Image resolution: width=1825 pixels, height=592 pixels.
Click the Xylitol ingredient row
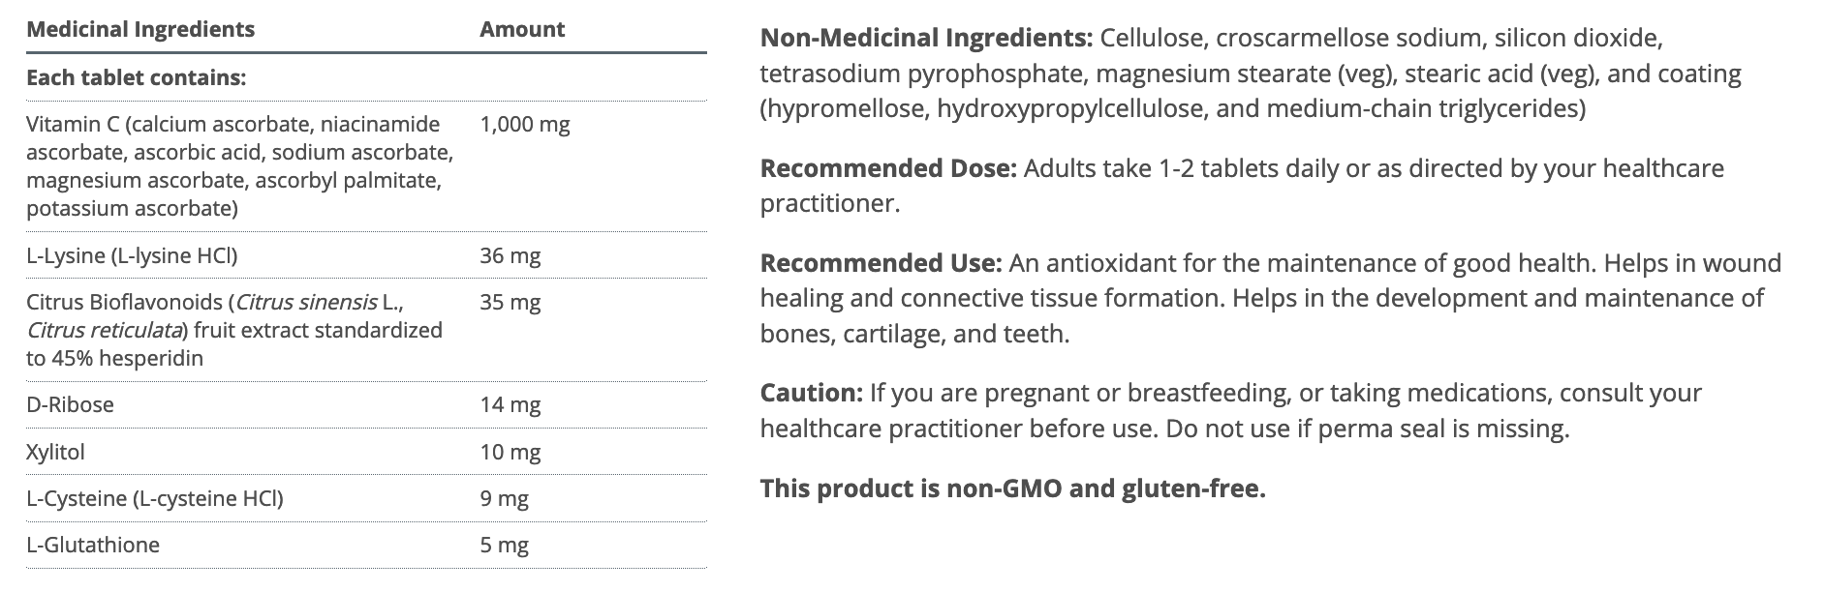[x=56, y=452]
